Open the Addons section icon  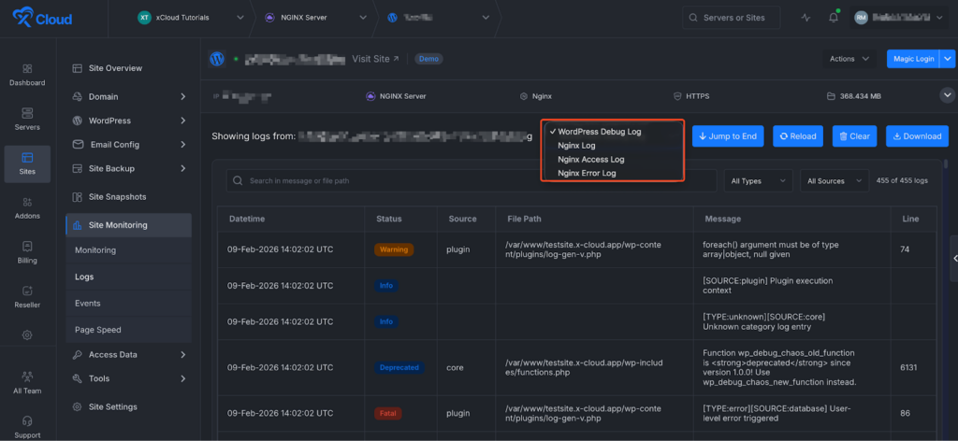pyautogui.click(x=26, y=207)
